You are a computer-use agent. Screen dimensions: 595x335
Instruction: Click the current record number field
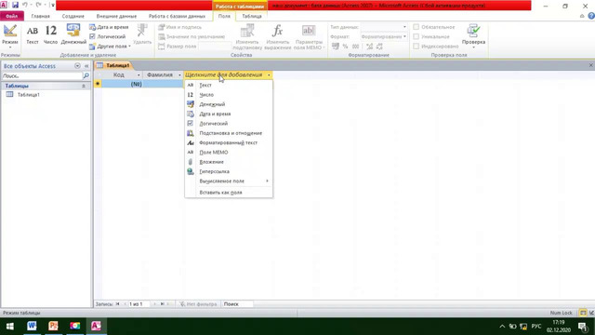pyautogui.click(x=139, y=304)
